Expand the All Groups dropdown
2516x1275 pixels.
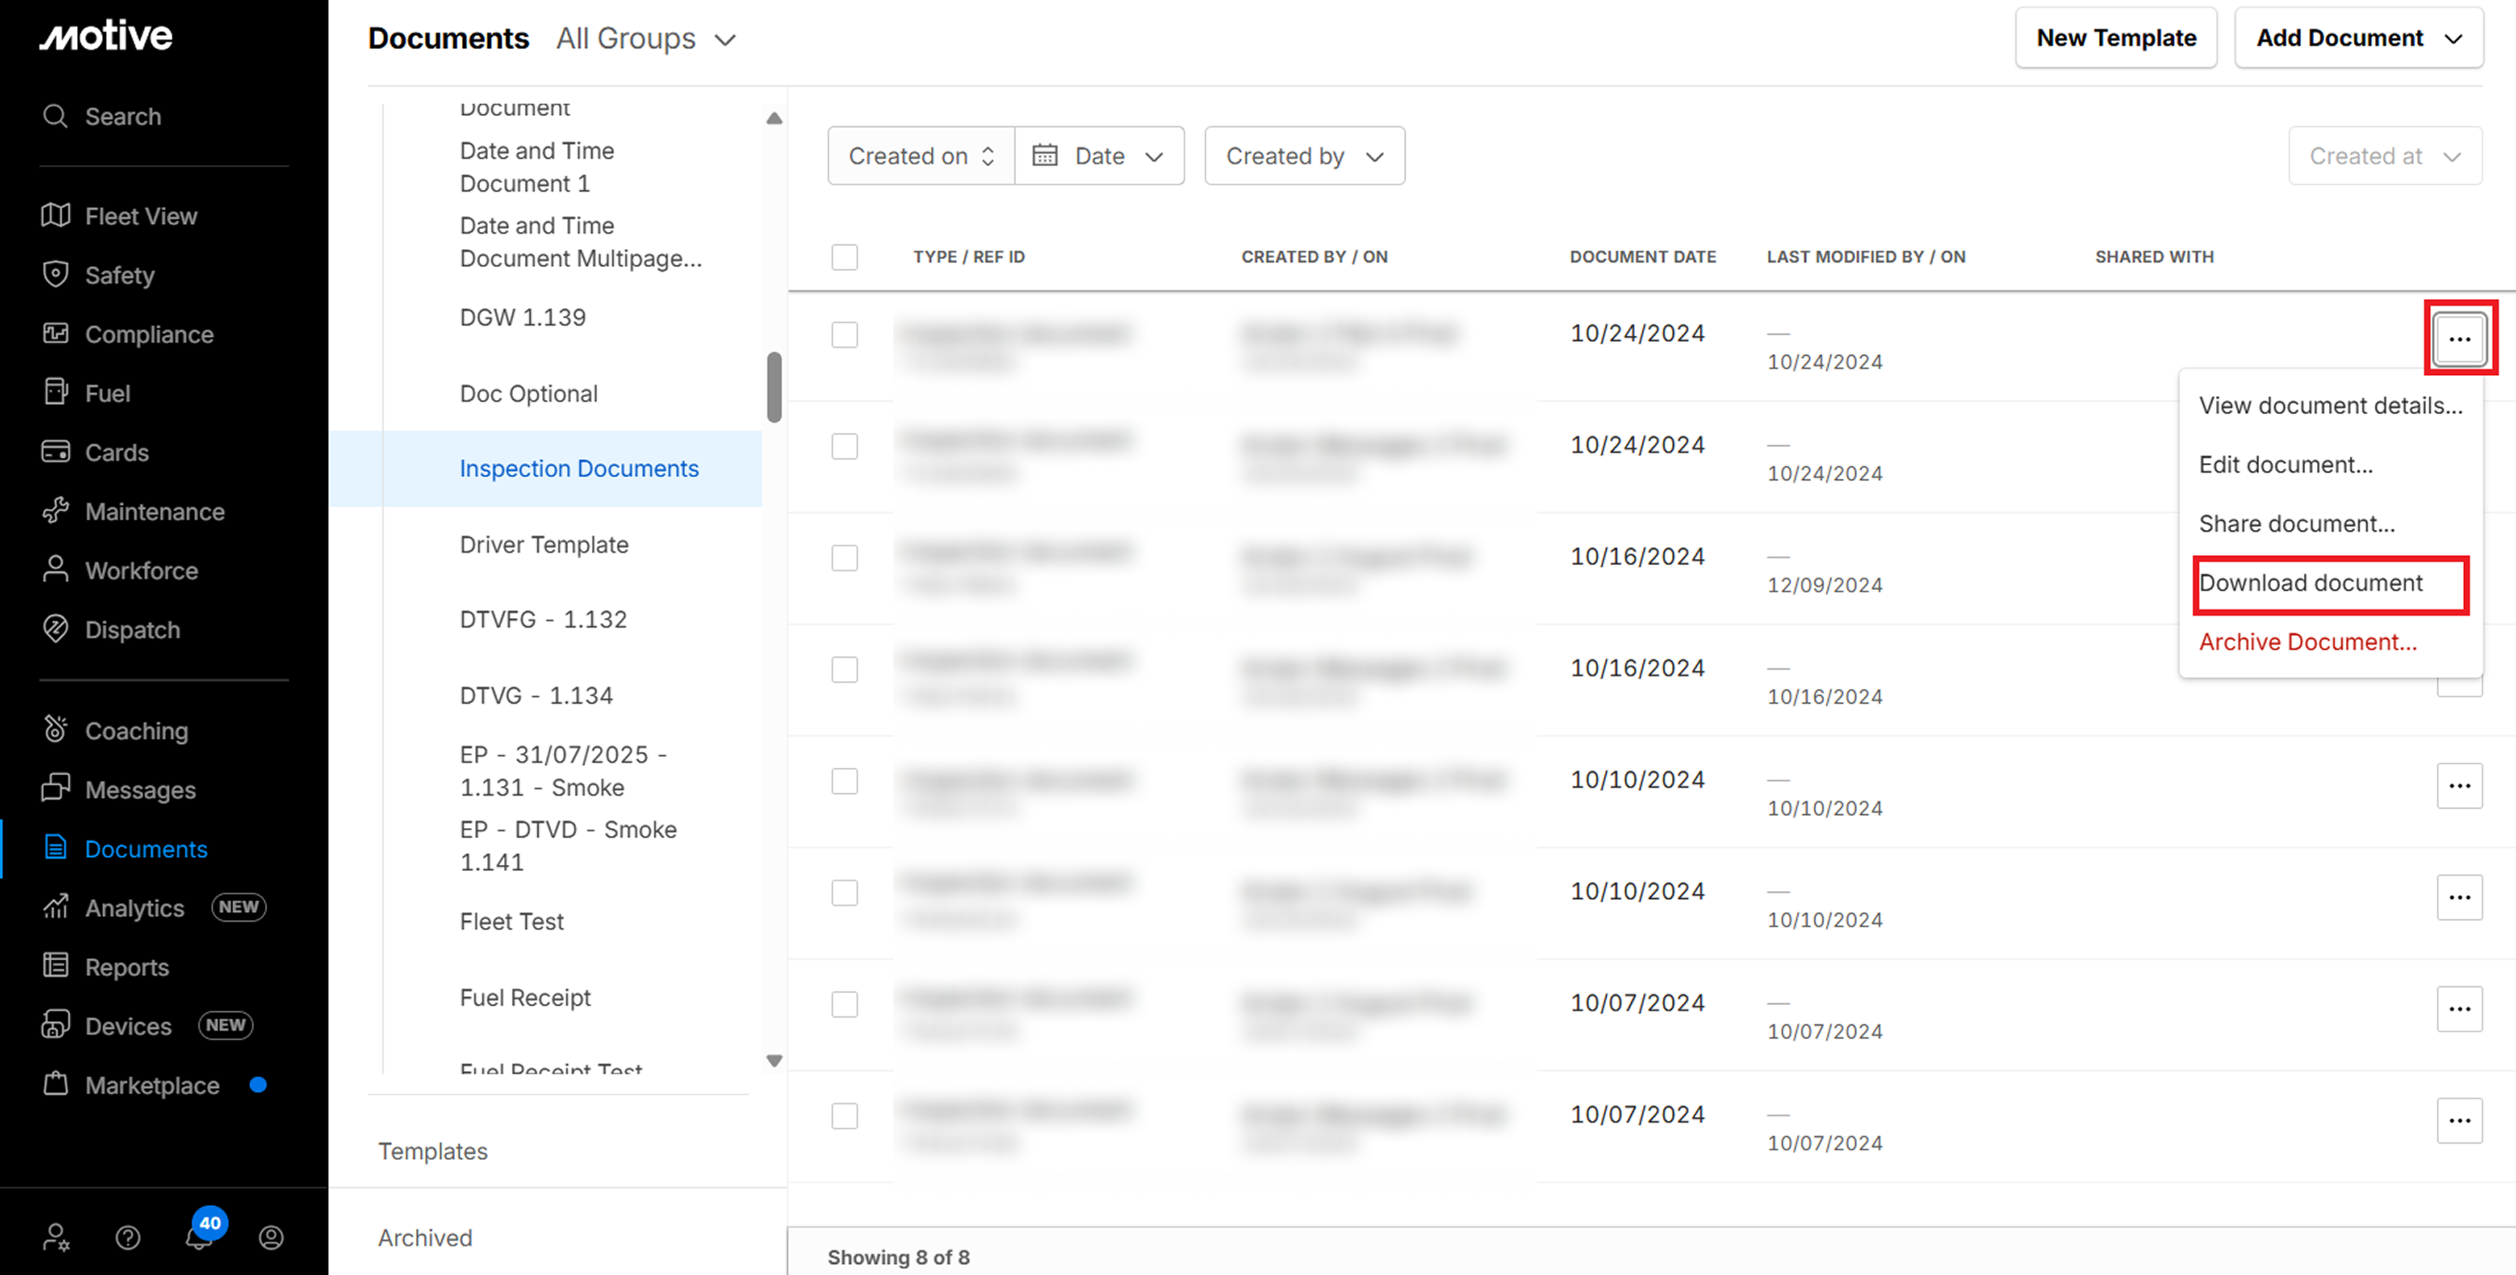(646, 39)
